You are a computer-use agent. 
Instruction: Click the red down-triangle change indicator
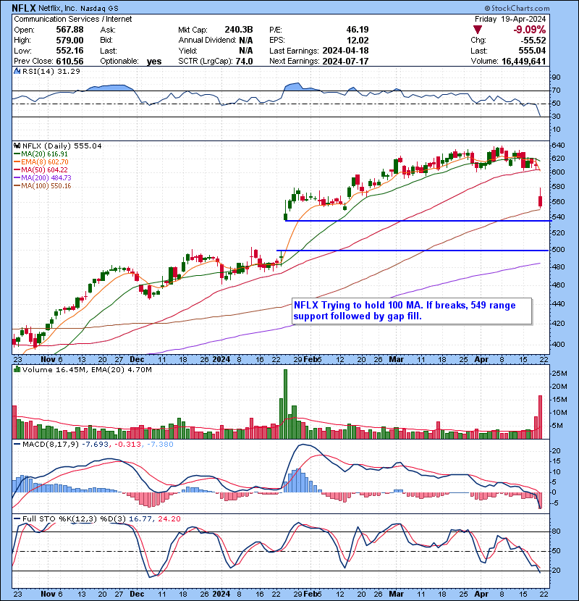point(477,30)
